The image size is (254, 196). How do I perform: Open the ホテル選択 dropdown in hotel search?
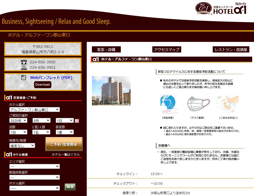pos(35,188)
